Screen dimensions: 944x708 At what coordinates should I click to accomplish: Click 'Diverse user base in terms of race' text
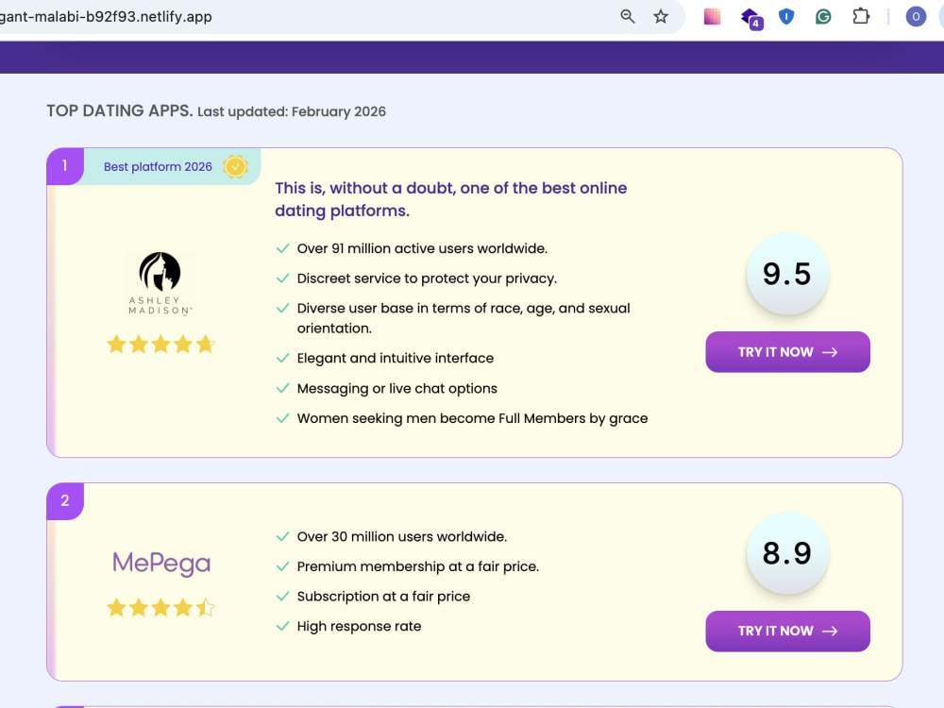[464, 318]
